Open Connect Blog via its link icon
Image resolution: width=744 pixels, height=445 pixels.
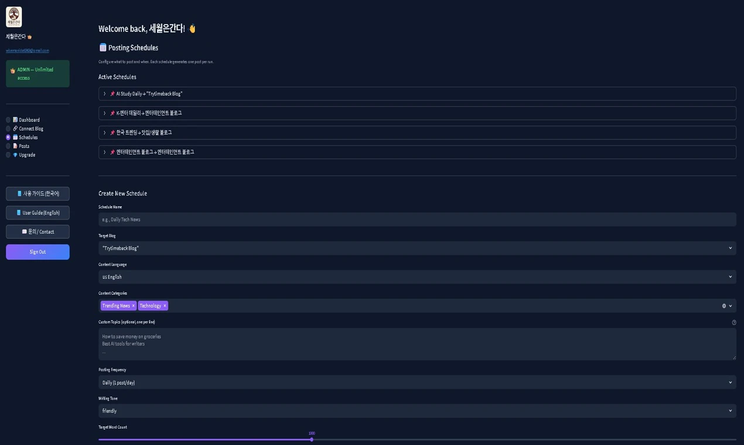15,128
